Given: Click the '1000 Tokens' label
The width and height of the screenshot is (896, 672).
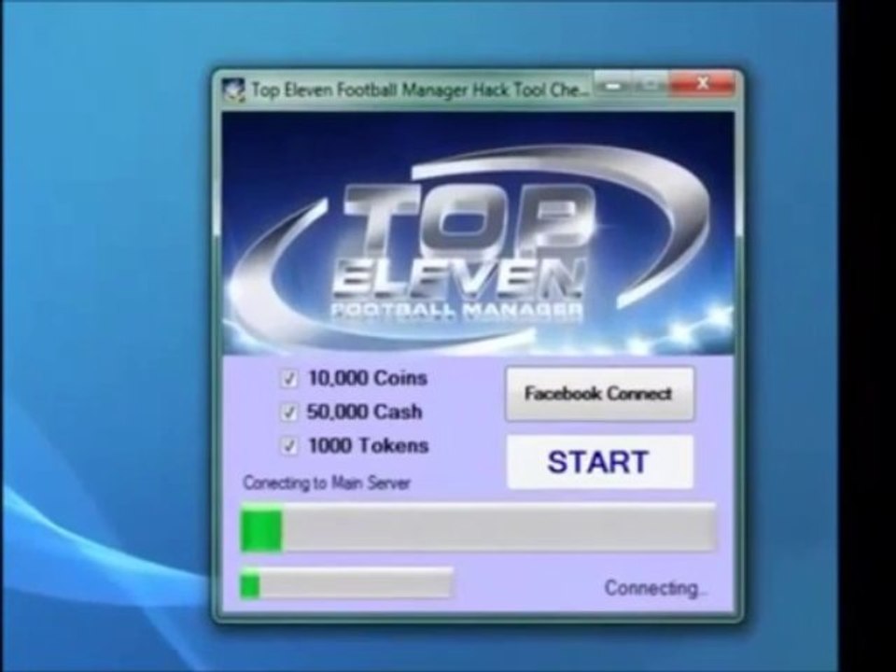Looking at the screenshot, I should [368, 446].
